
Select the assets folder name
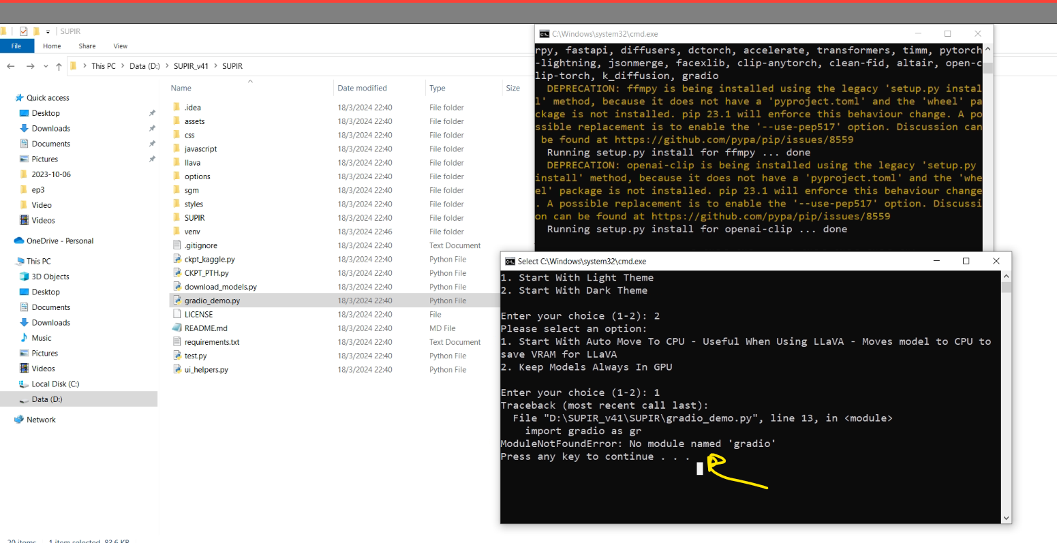tap(195, 121)
